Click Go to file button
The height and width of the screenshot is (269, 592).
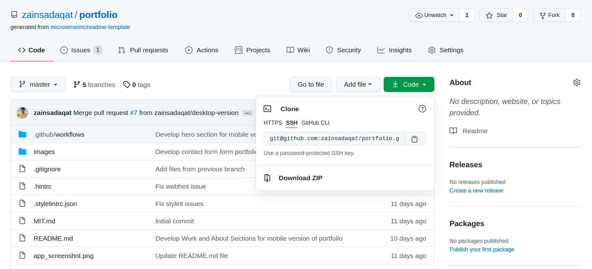311,84
